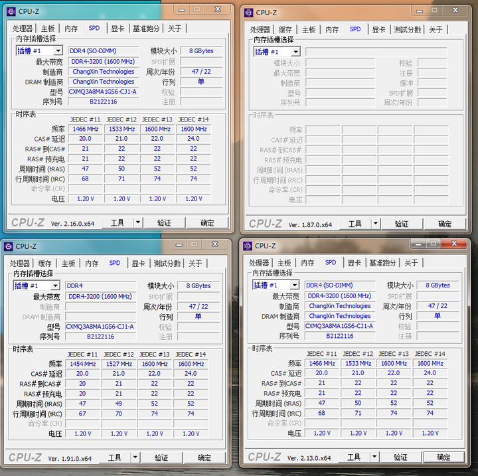This screenshot has width=478, height=476.
Task: Open 内存 tab in CPU-Z 2.13.0 window
Action: [x=307, y=263]
